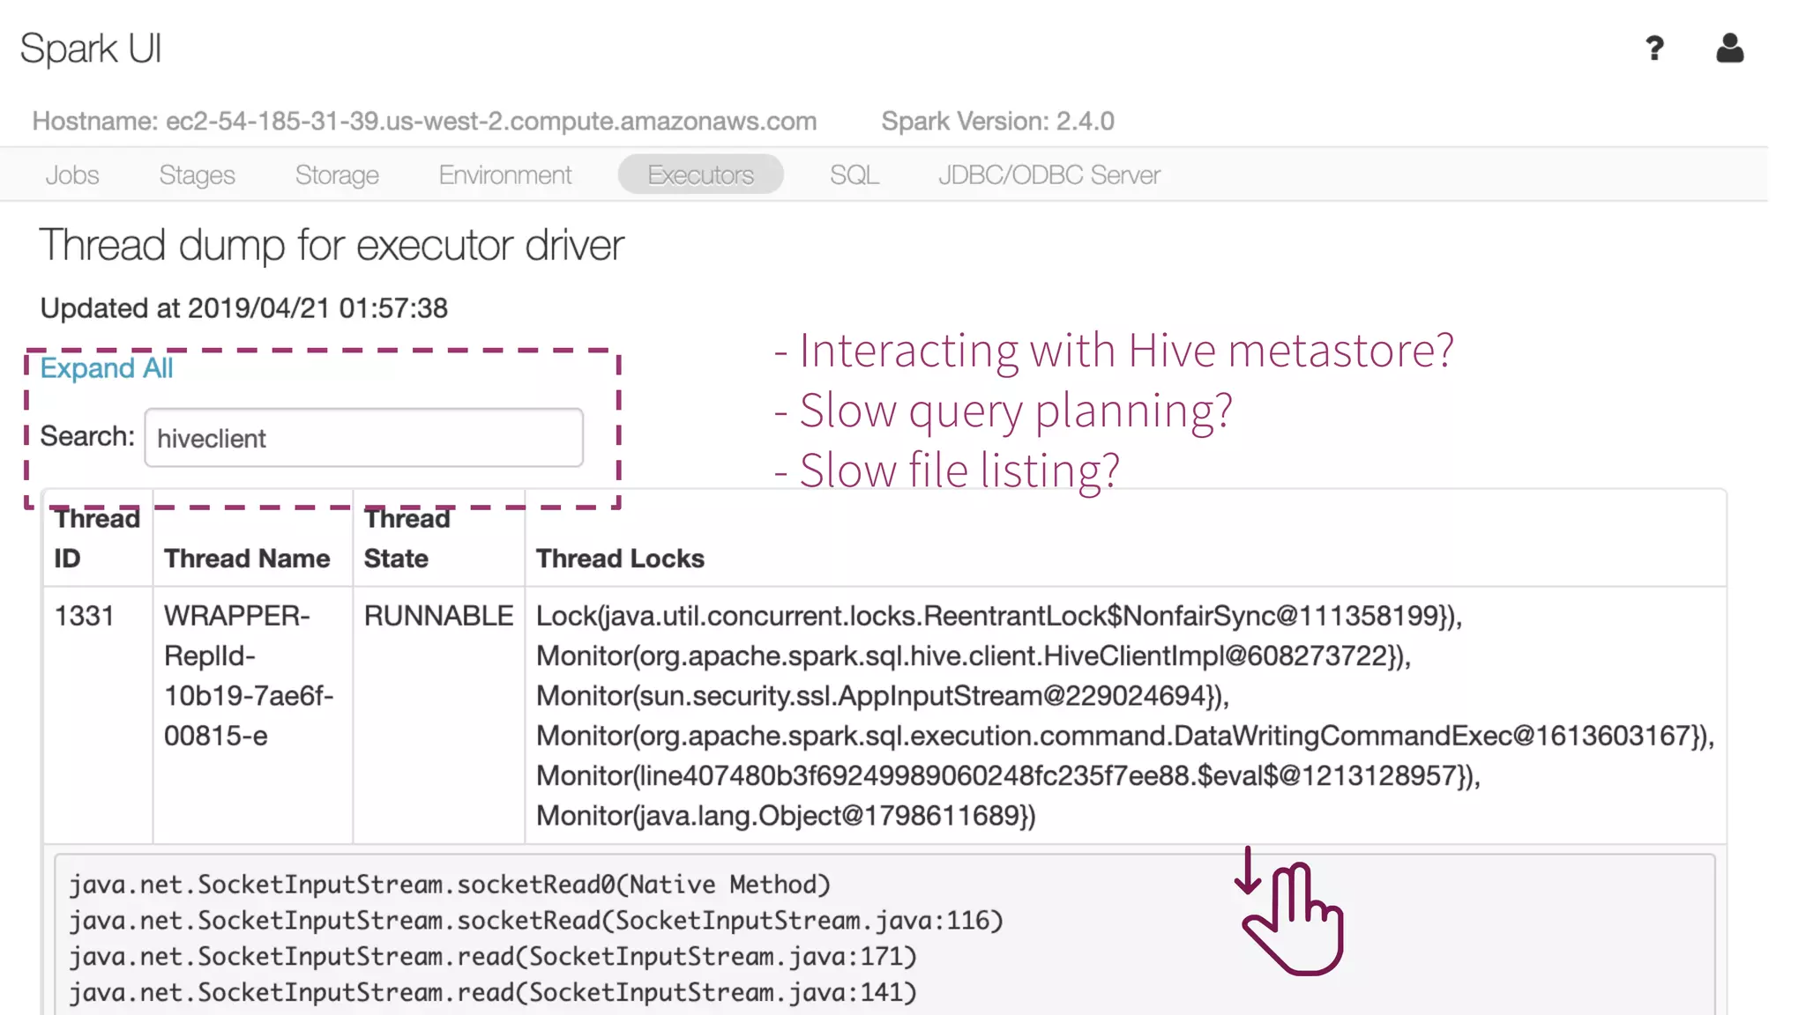Viewport: 1806px width, 1015px height.
Task: Click the SocketInputStream.java:116 stack line
Action: [x=536, y=921]
